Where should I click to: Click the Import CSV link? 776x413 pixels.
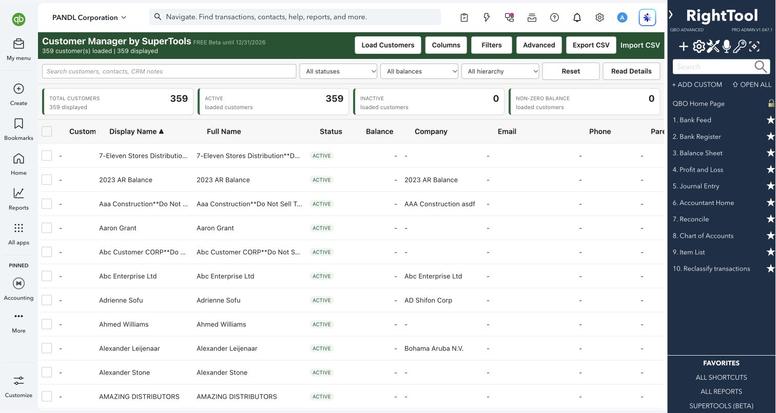pos(640,45)
